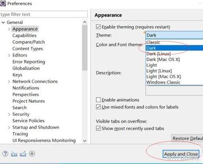Toggle Enable theming checkbox
Image resolution: width=203 pixels, height=164 pixels.
98,27
